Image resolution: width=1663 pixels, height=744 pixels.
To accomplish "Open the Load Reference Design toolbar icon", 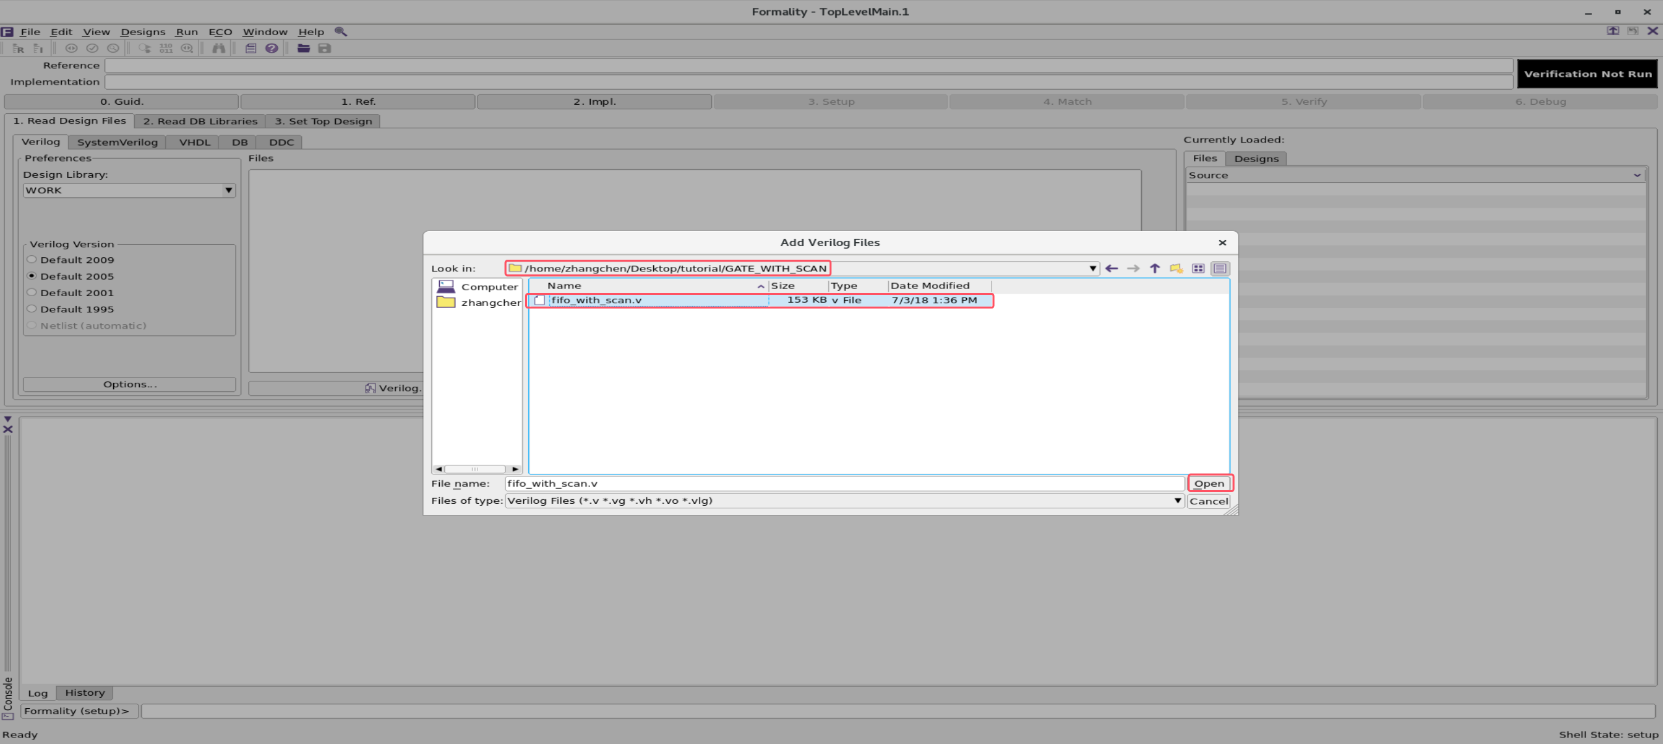I will tap(18, 48).
